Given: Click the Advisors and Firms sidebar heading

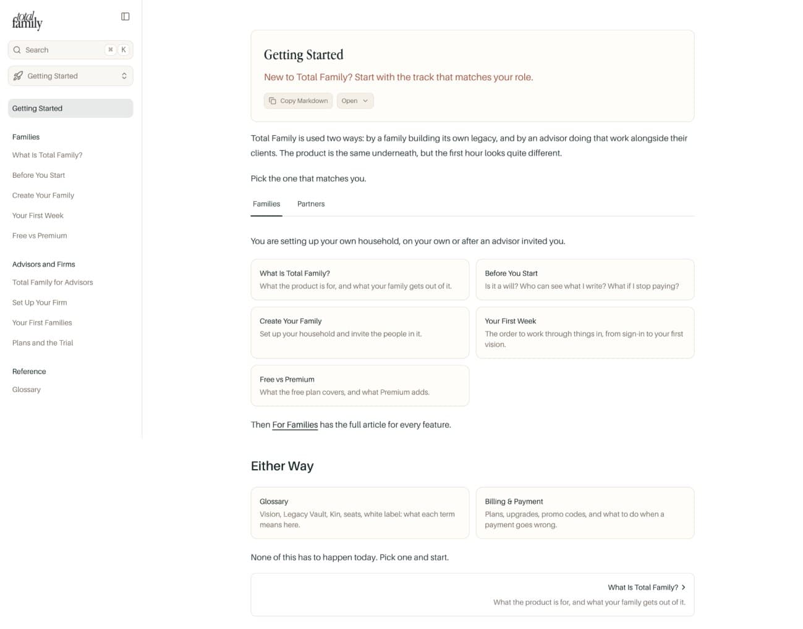Looking at the screenshot, I should (x=44, y=264).
